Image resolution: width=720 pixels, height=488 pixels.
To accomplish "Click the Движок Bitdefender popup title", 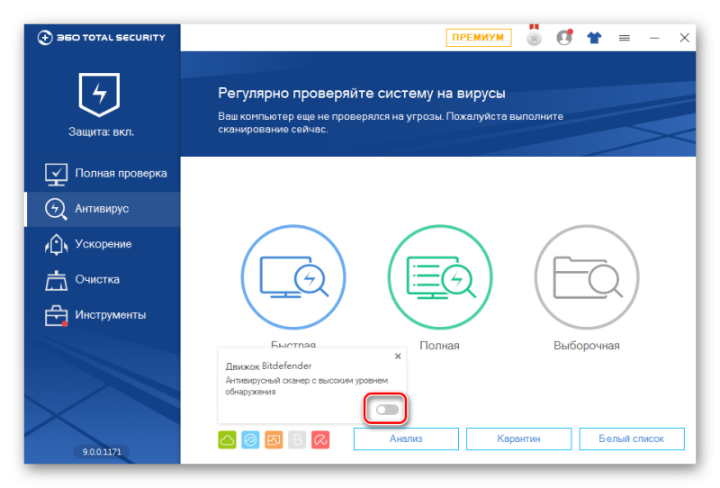I will point(268,366).
